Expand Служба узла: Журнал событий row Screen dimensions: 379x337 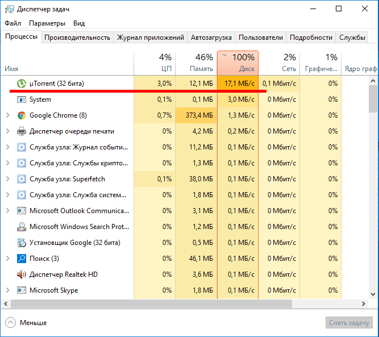tap(8, 147)
